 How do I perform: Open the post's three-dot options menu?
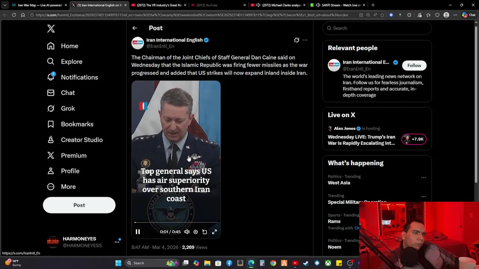coord(305,40)
